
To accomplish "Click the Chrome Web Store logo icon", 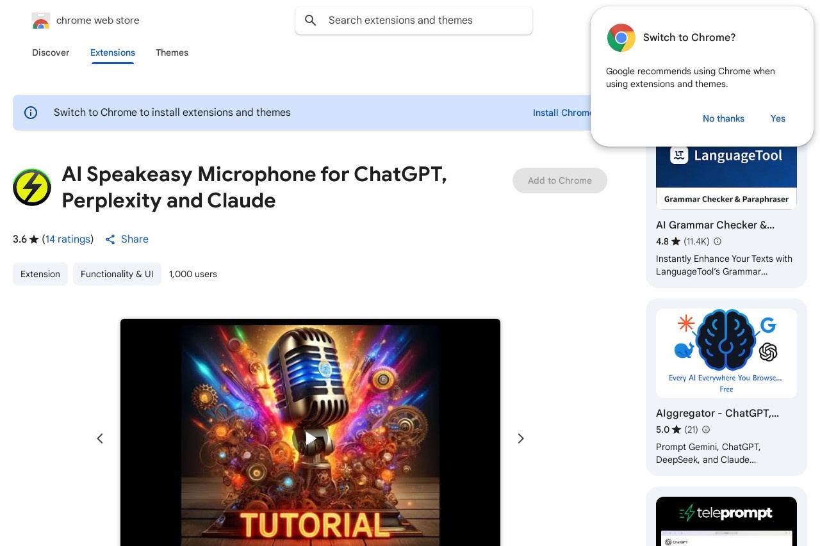I will point(40,20).
